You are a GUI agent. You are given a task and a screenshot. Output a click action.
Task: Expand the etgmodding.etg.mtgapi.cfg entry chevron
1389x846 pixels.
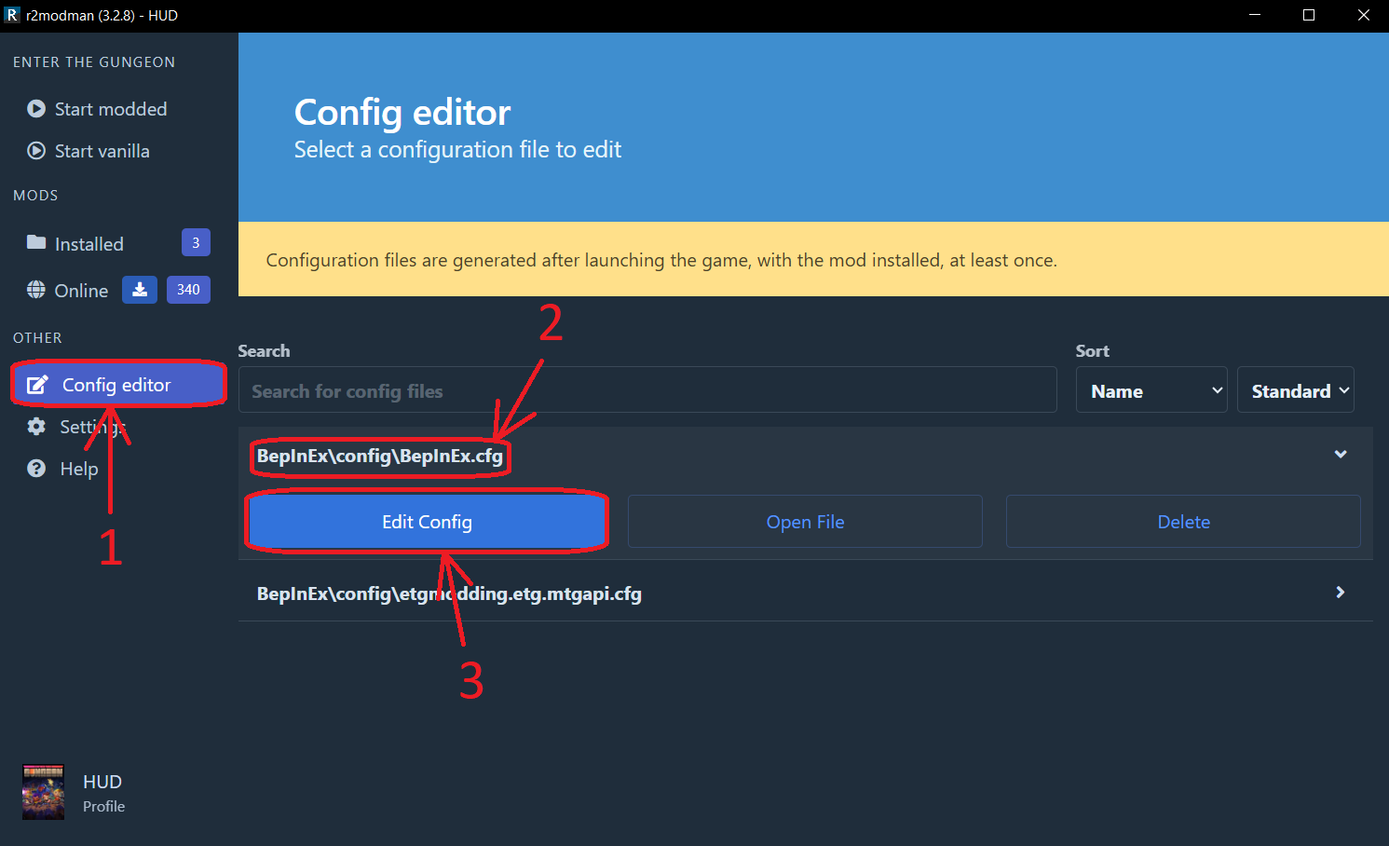1341,593
